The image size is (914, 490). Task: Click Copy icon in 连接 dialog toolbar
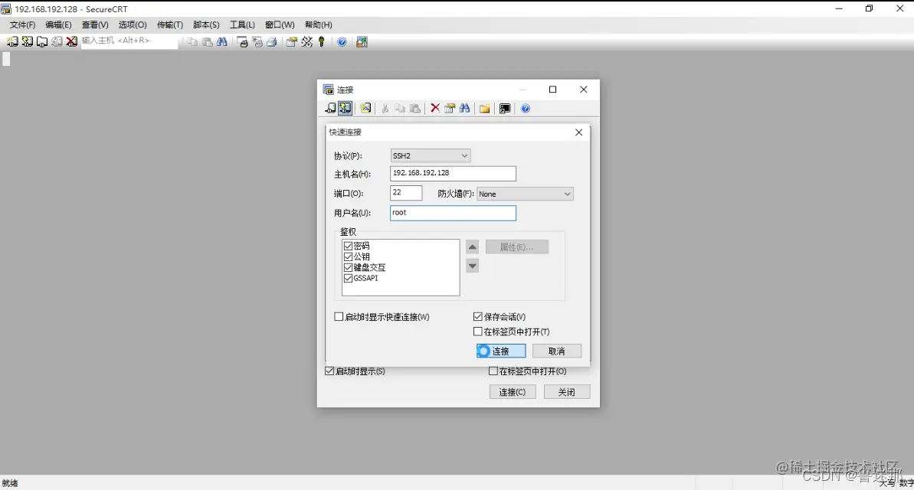(400, 109)
